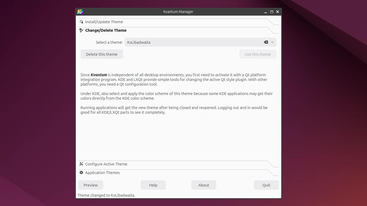
Task: Click inside the KvLibadwaita theme field
Action: tap(193, 42)
